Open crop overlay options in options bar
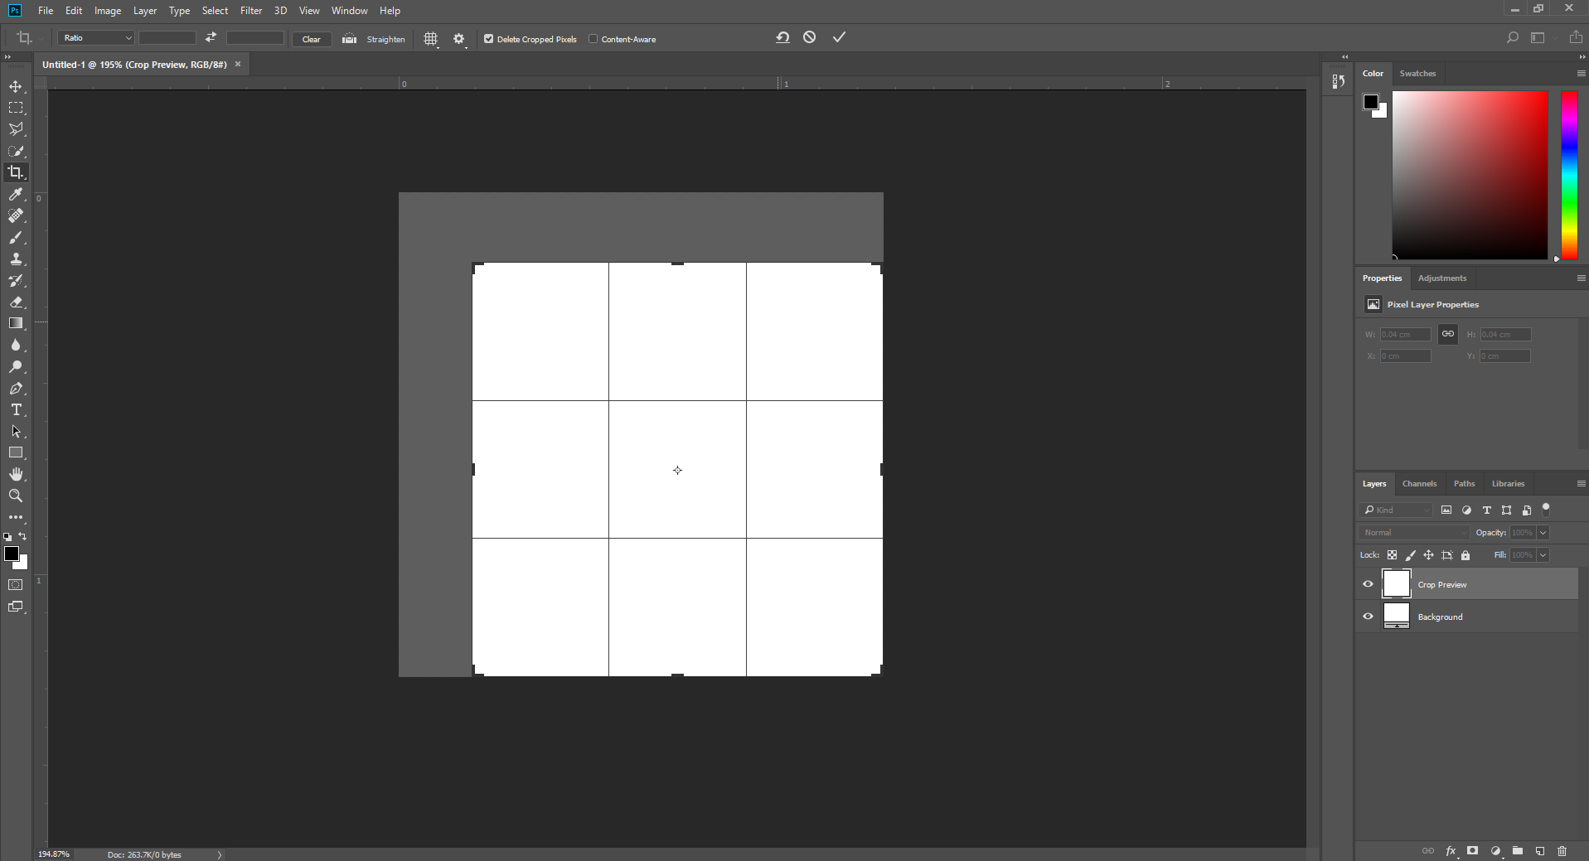Image resolution: width=1589 pixels, height=861 pixels. click(x=430, y=38)
